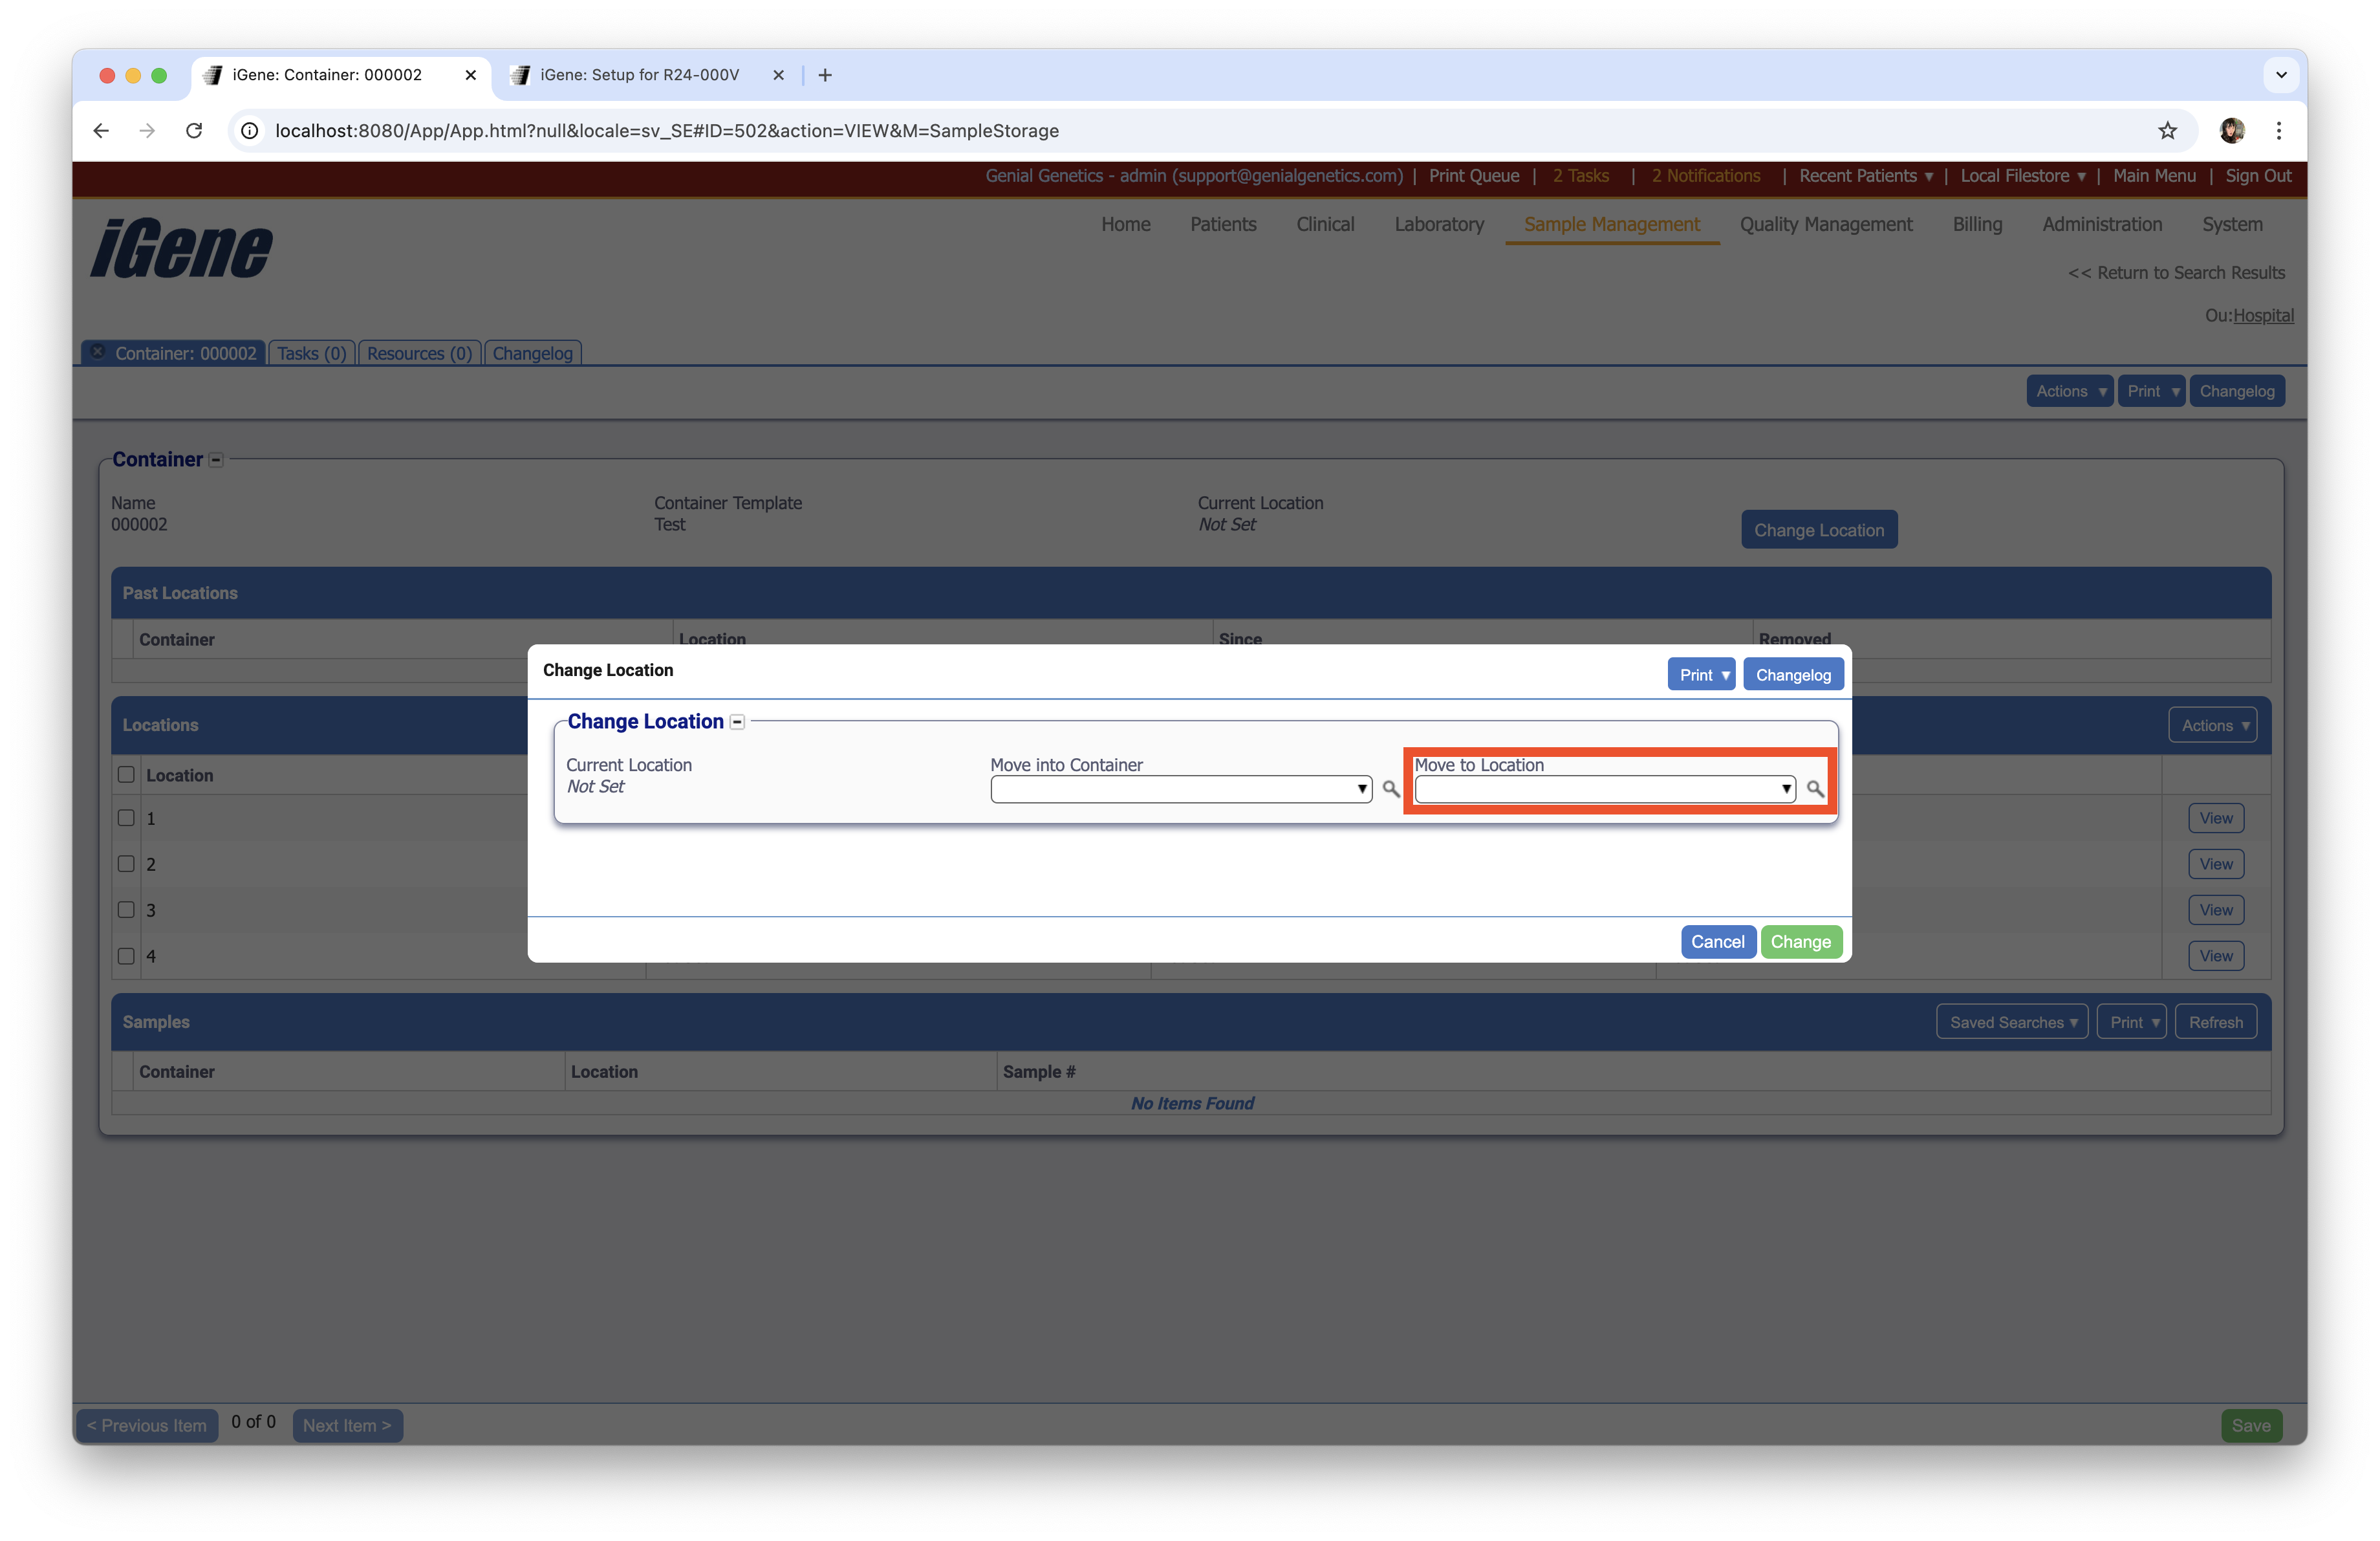Tick the checkbox for location 3
This screenshot has width=2380, height=1541.
click(126, 910)
